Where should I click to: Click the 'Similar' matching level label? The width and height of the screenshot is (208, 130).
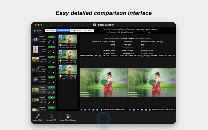(154, 29)
